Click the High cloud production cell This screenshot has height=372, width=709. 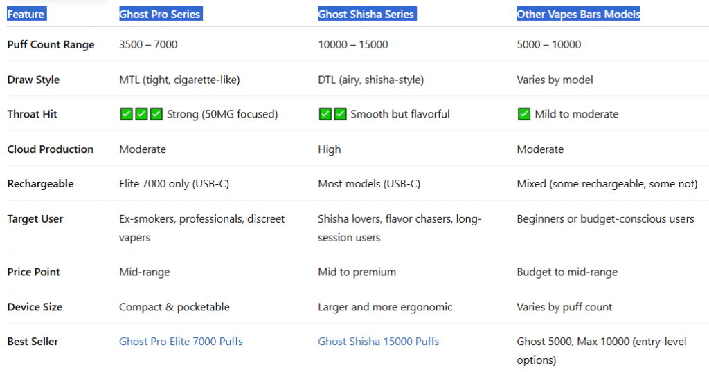pos(329,149)
